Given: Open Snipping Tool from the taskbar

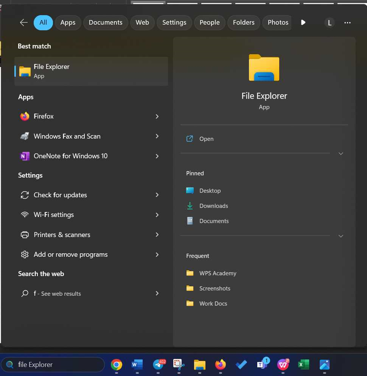Looking at the screenshot, I should [x=179, y=365].
